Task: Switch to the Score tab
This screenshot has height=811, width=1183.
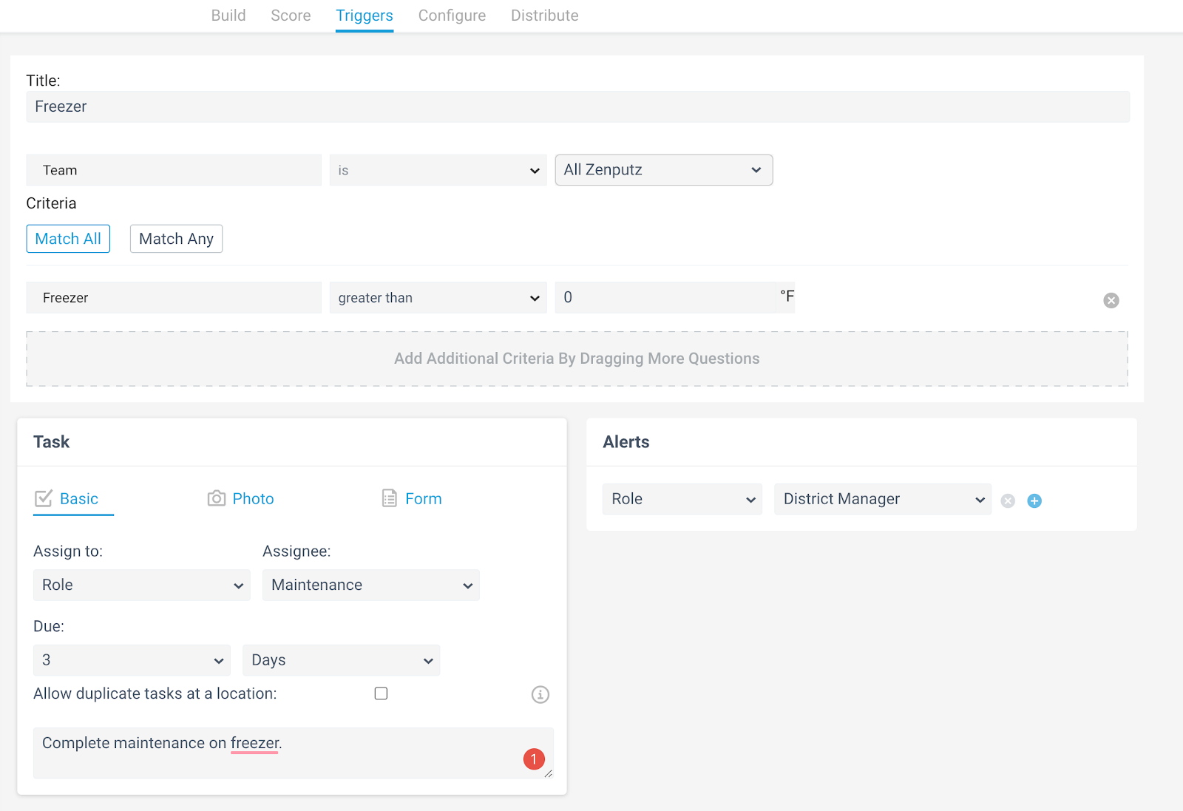Action: 291,16
